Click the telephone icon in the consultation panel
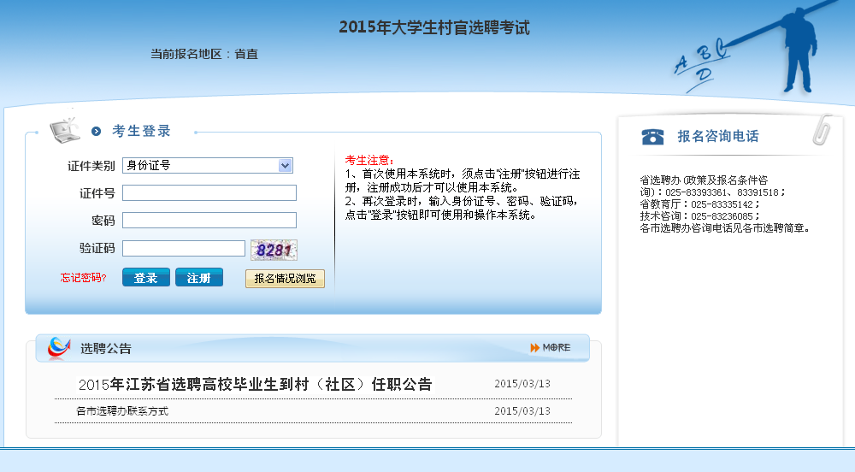 coord(653,137)
